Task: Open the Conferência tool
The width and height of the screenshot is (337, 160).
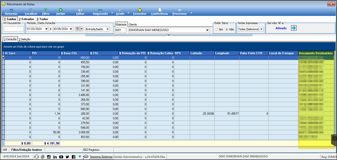Action: click(160, 12)
